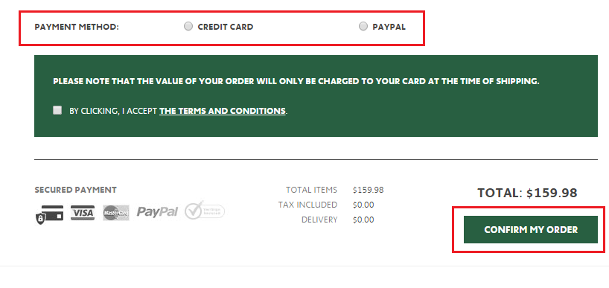Image resolution: width=609 pixels, height=288 pixels.
Task: Open The Terms and Conditions link
Action: [222, 111]
